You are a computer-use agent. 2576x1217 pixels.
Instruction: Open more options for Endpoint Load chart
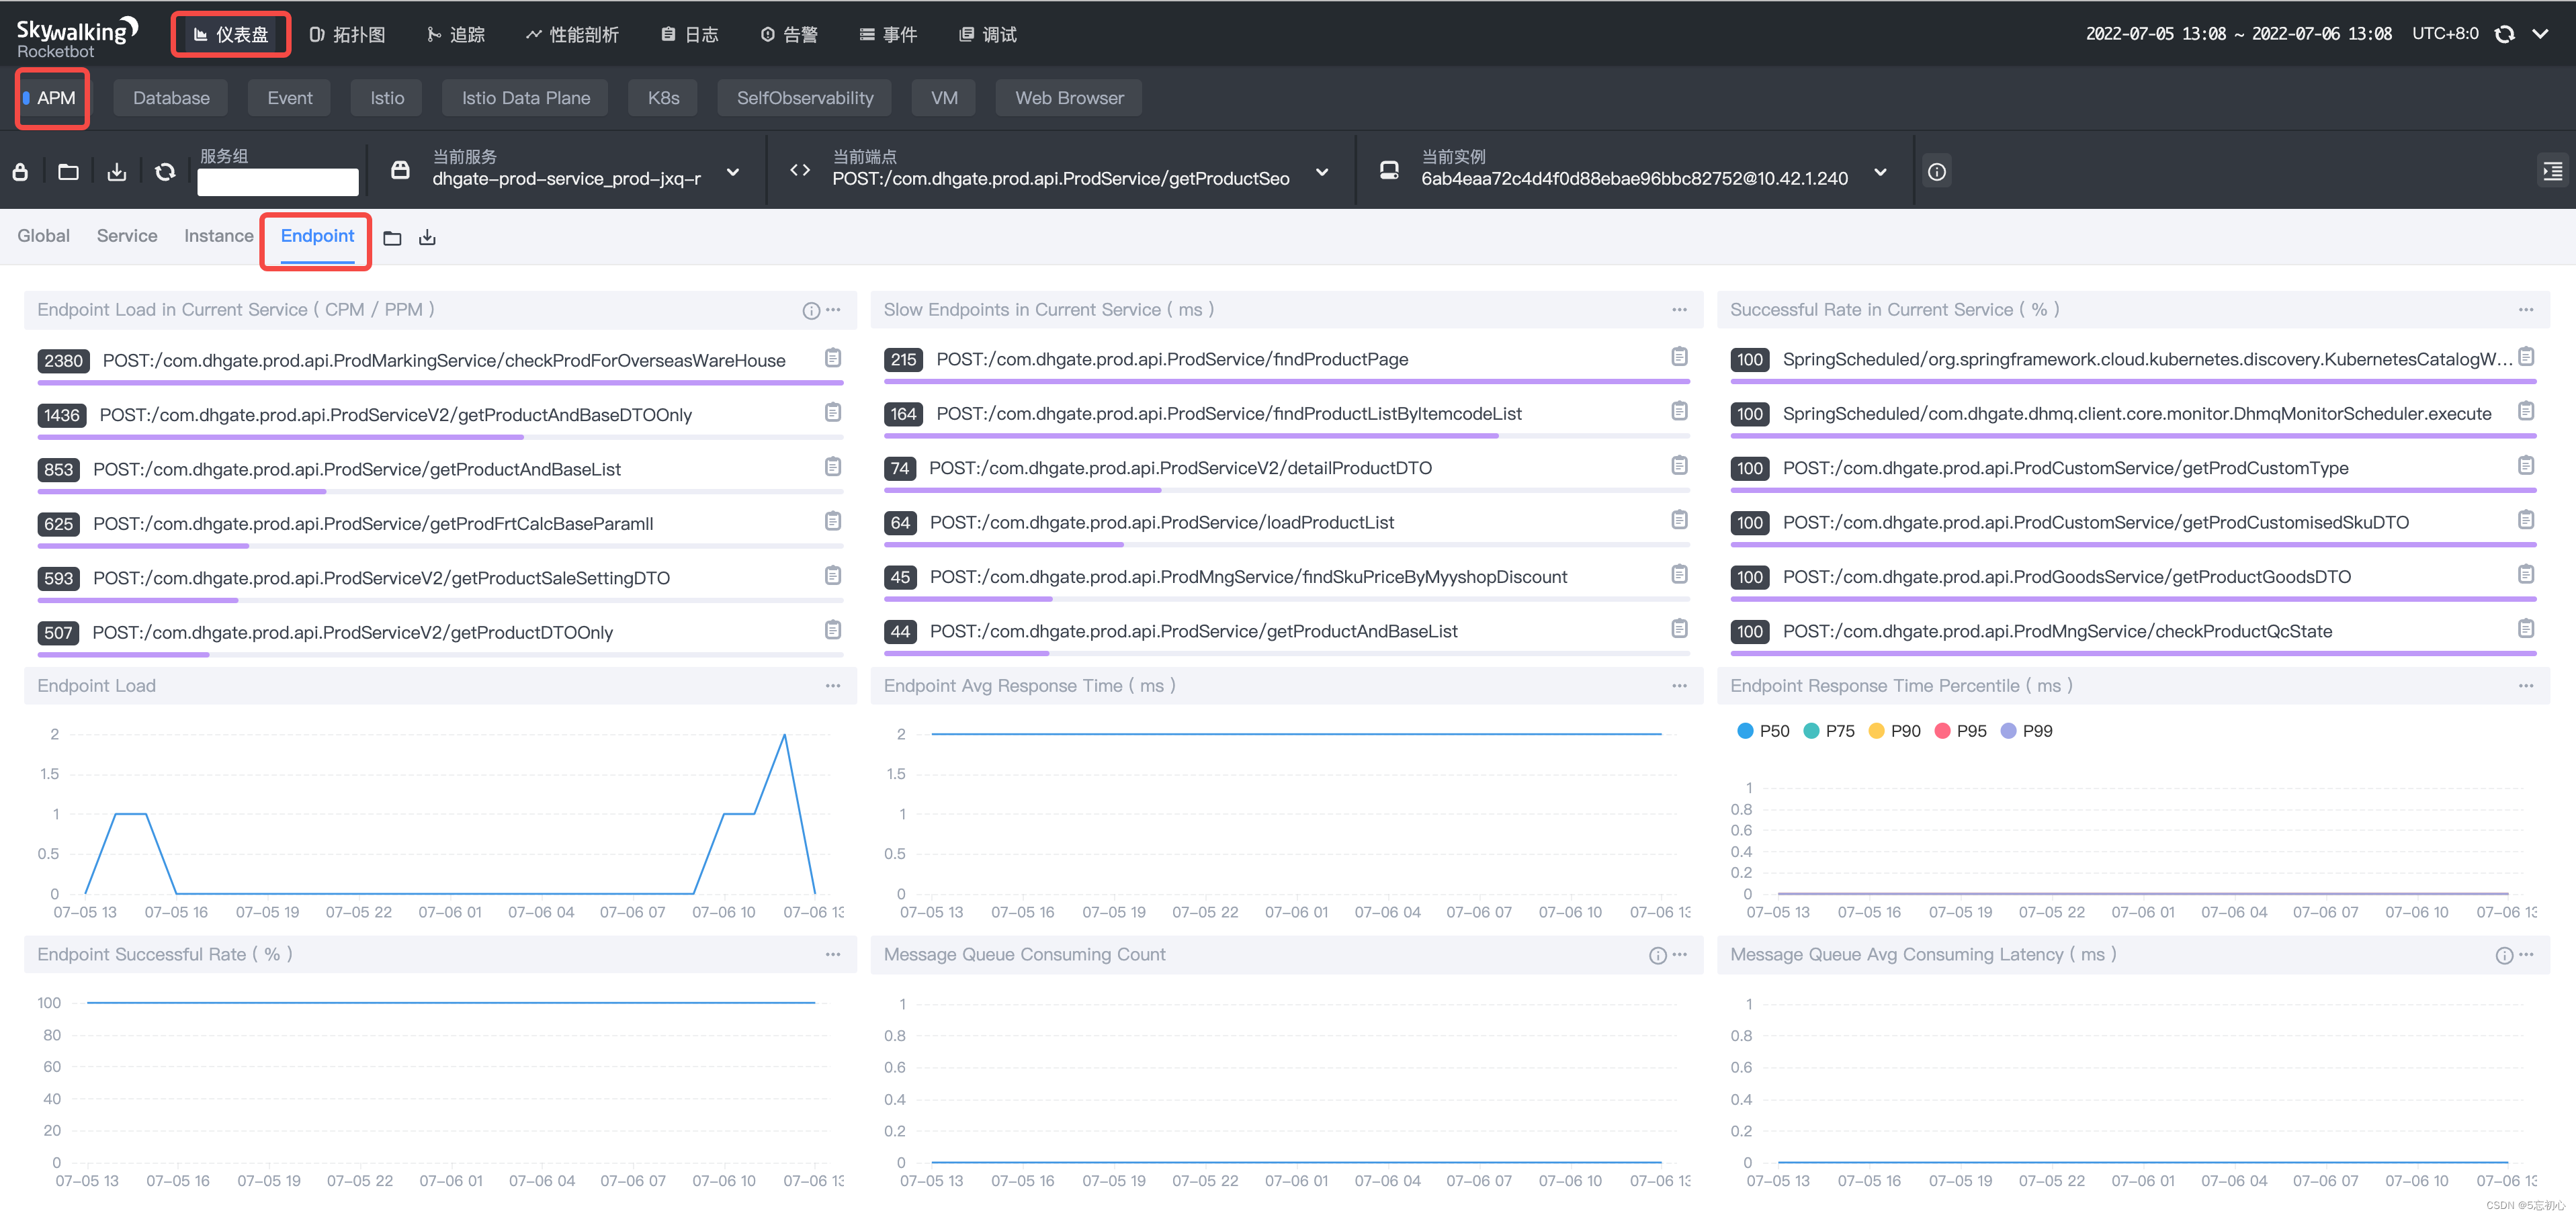coord(833,686)
